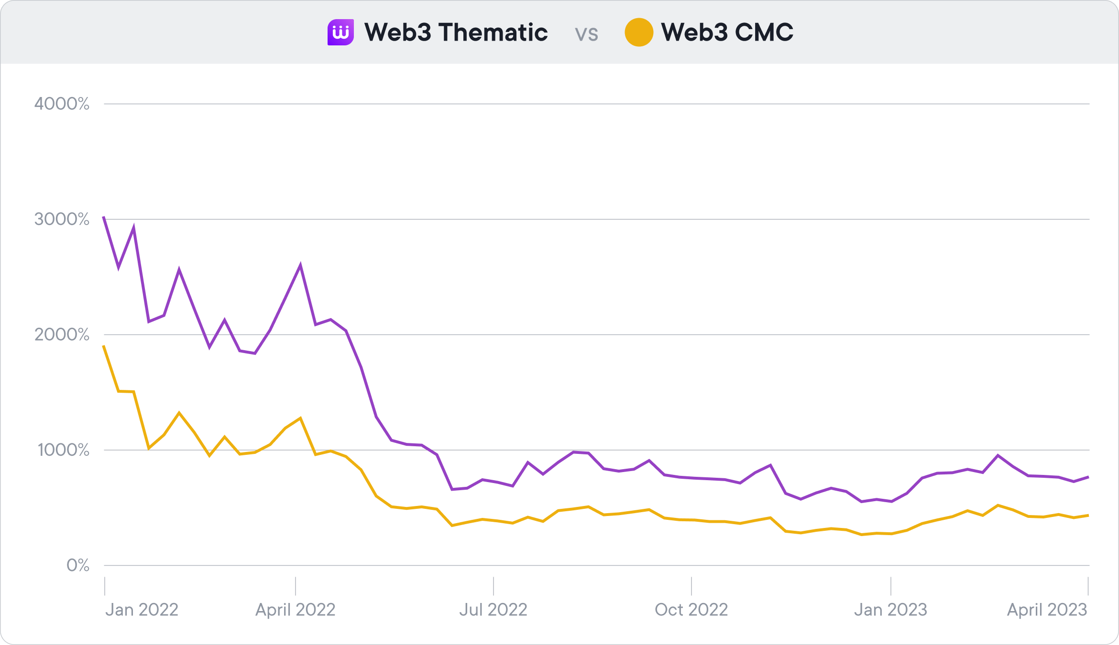The width and height of the screenshot is (1119, 645).
Task: Click the 1000% y-axis label
Action: pos(64,450)
